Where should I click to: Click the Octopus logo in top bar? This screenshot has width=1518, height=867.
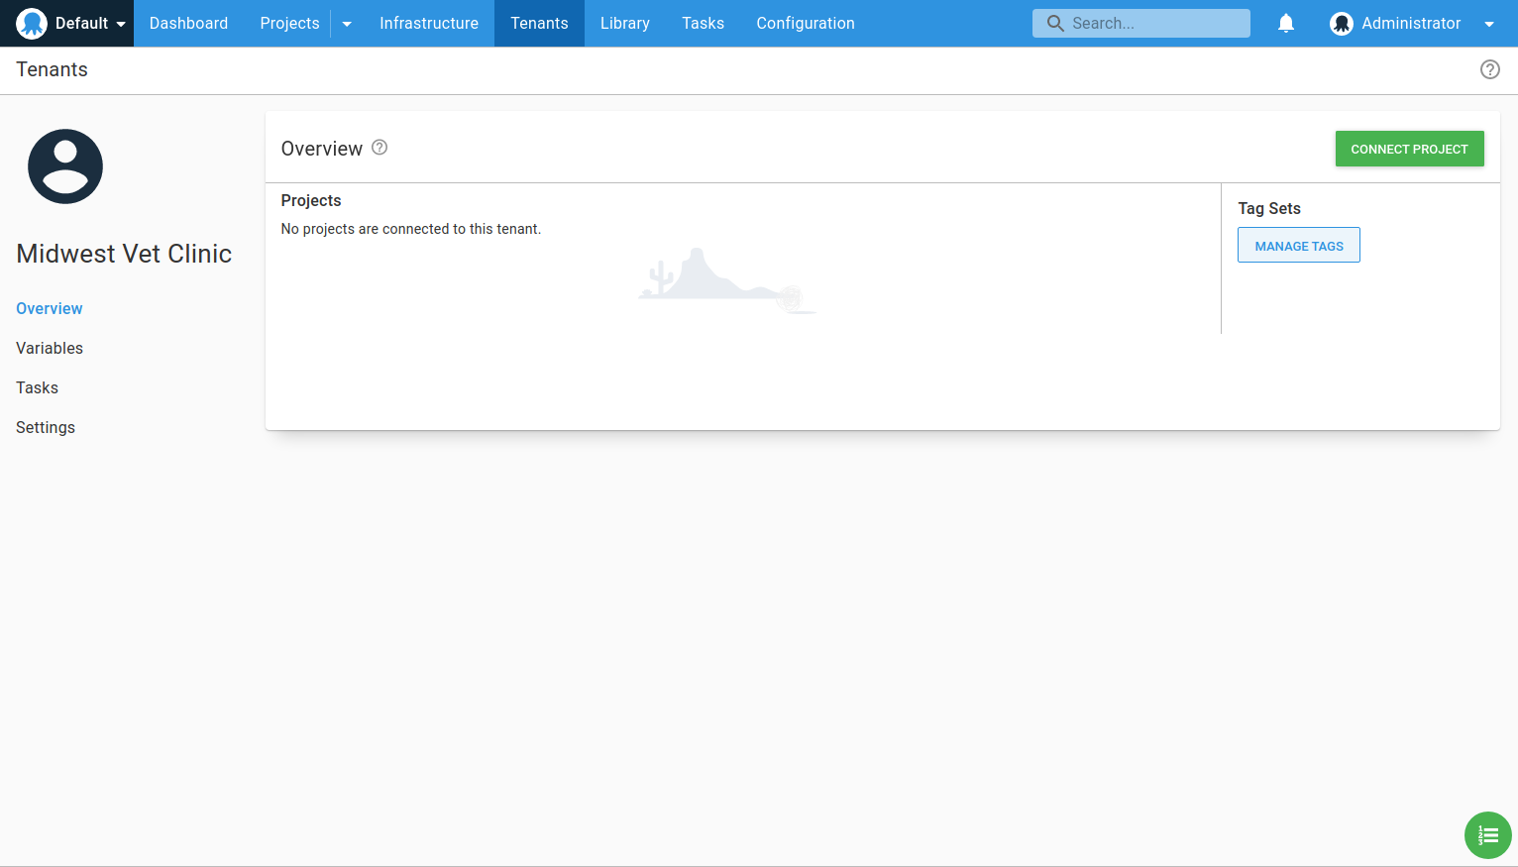tap(32, 23)
